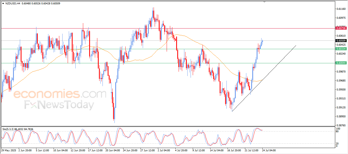This screenshot has width=348, height=154.
Task: Click the 2 Jun 20:00 time label
Action: coord(25,150)
